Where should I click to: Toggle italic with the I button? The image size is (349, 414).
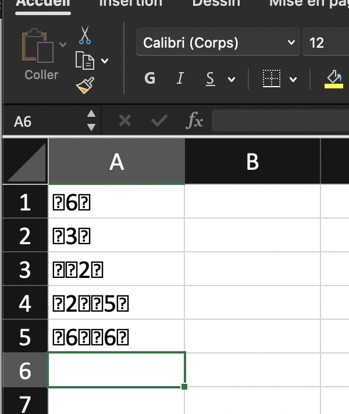[180, 78]
